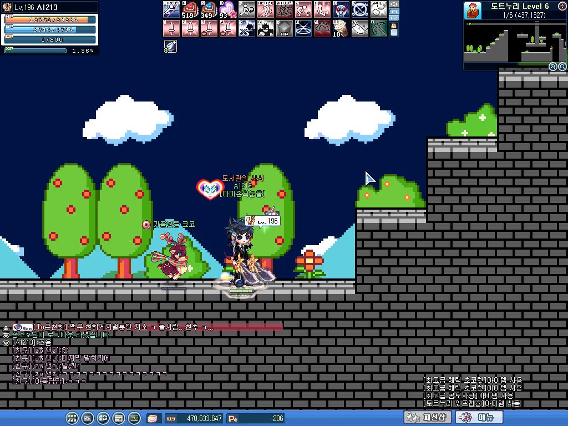Click the heart guild emblem above character
This screenshot has height=426, width=568.
[210, 189]
